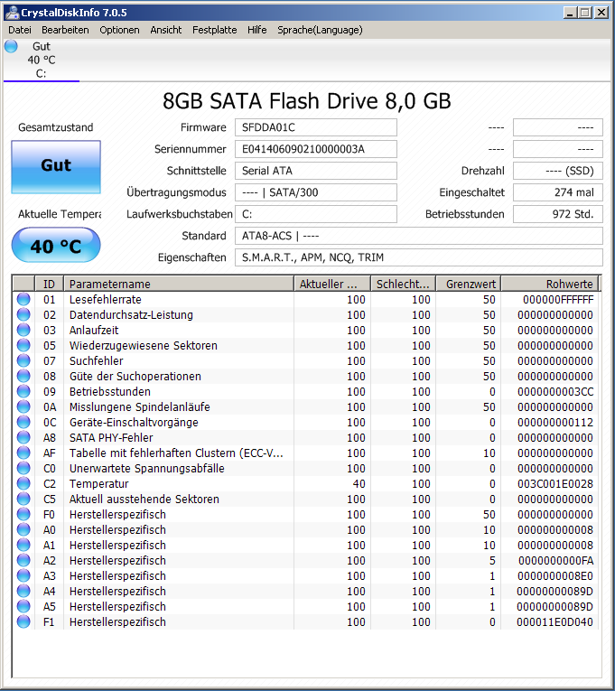Click the Schnittstelle field Serial ATA
This screenshot has width=615, height=691.
pos(316,171)
